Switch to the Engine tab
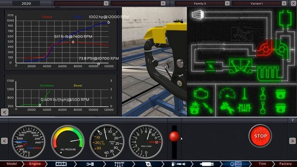This screenshot has width=297, height=167. [35, 164]
